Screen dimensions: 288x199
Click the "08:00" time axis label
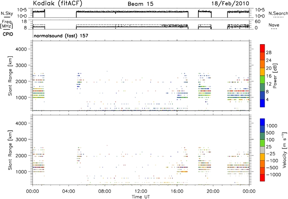click(x=105, y=191)
